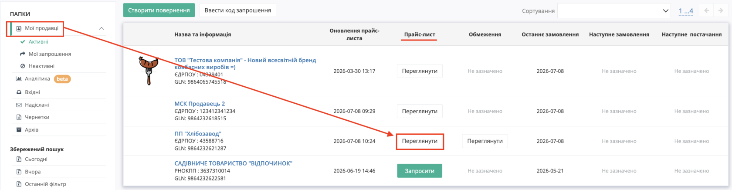Open САДІВНИЧЕ ТОВАРИСТВО "ВІДПОЧИНОК" link
Viewport: 732px width, 190px height.
pos(233,163)
